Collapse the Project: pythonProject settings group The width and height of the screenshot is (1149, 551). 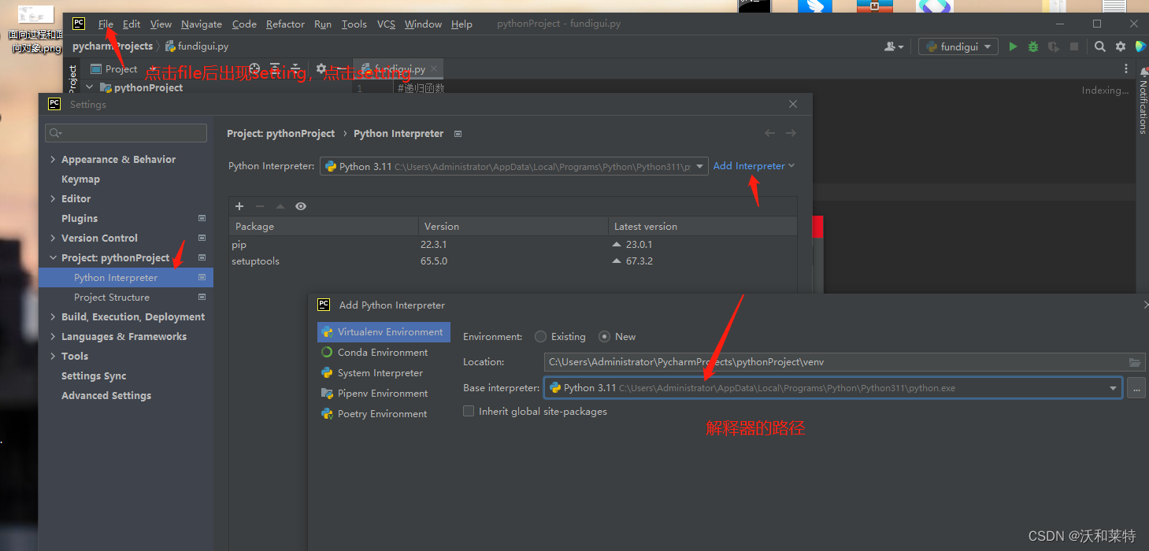pos(53,258)
